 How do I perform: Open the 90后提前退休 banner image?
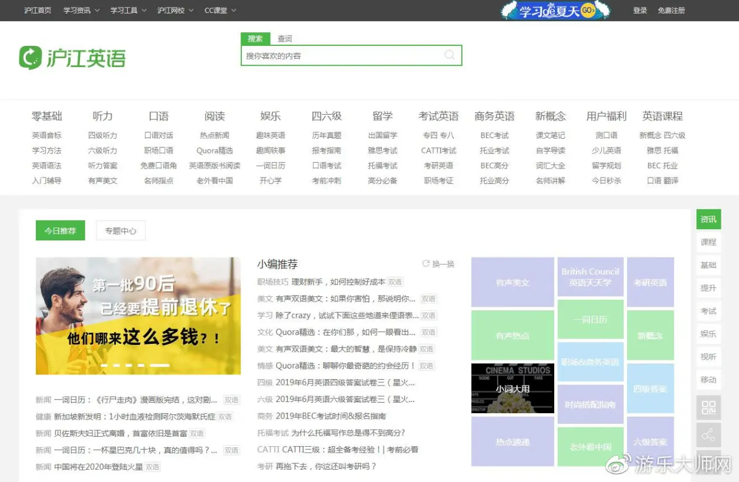(x=138, y=316)
